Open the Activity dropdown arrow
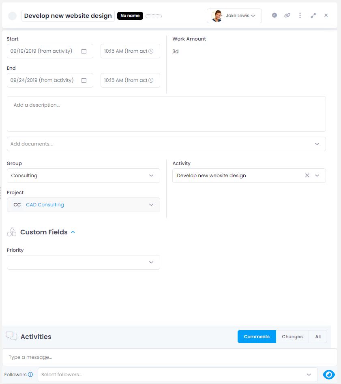 tap(317, 175)
